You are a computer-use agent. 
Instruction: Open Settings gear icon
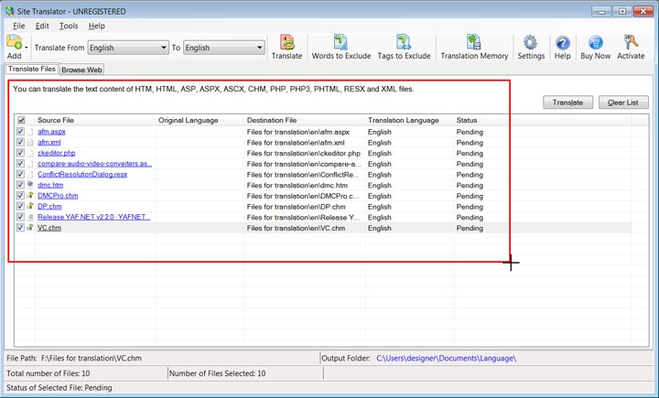coord(531,43)
